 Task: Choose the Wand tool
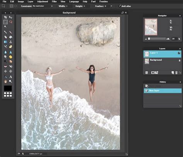click(x=5, y=27)
